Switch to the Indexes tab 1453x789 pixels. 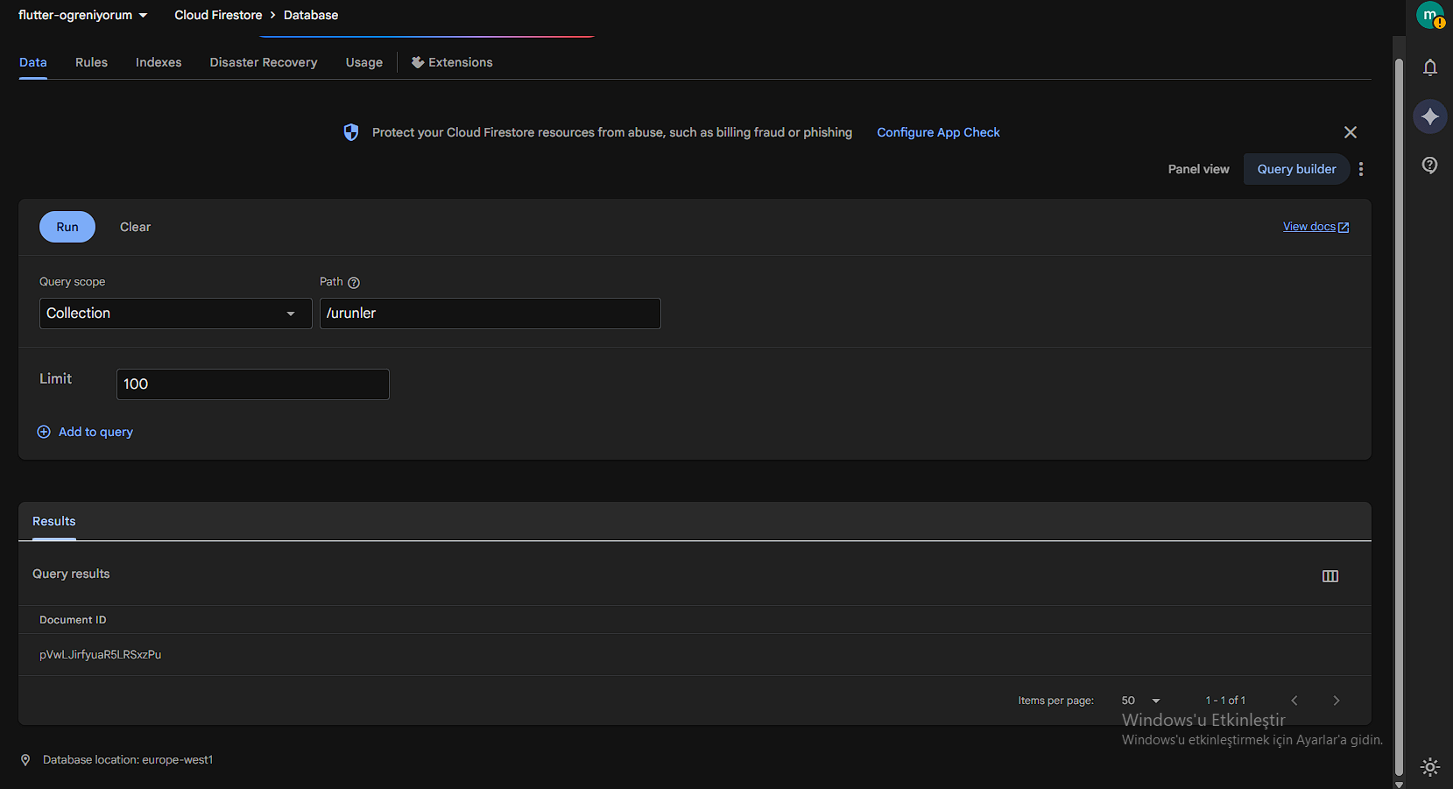[159, 62]
